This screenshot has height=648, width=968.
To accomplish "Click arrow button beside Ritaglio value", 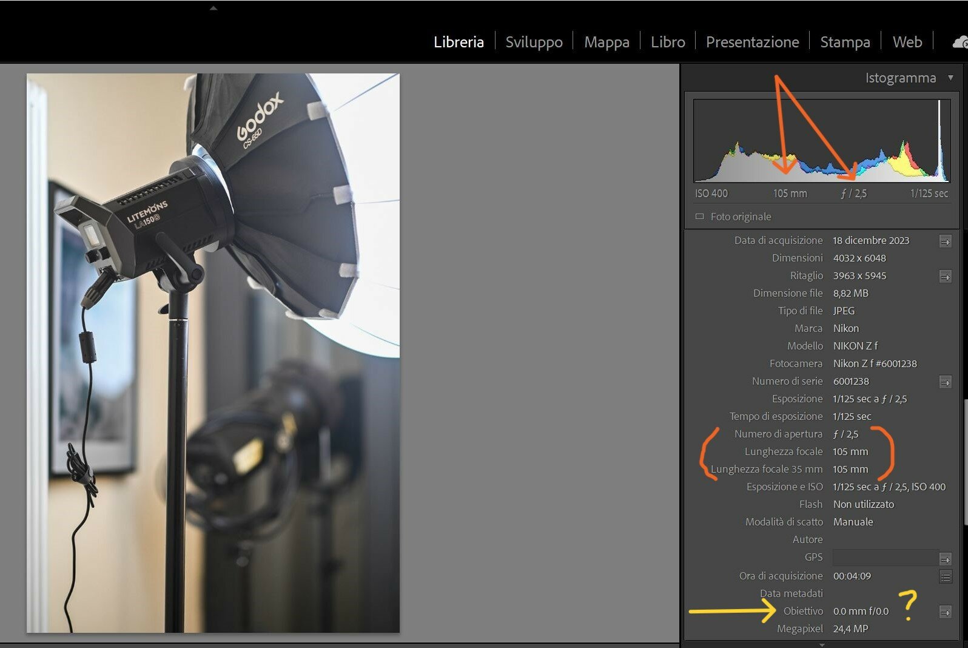I will 945,277.
